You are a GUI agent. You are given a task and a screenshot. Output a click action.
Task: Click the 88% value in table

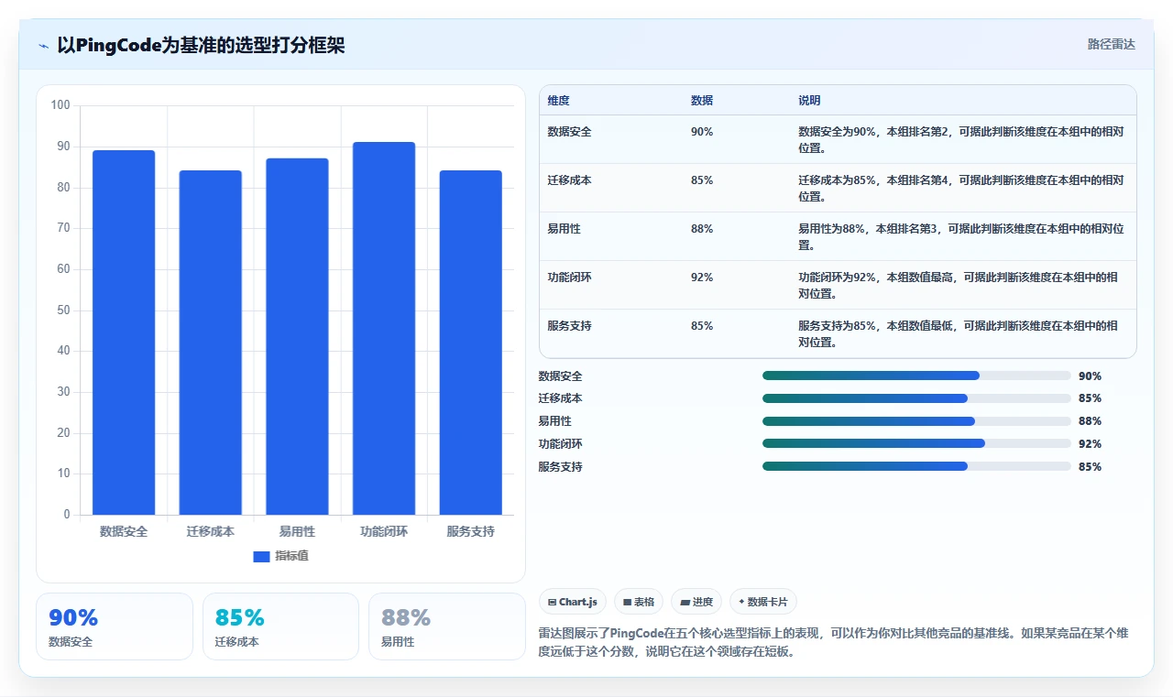[x=702, y=229]
